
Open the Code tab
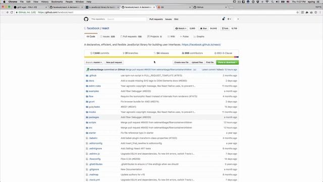[91, 36]
